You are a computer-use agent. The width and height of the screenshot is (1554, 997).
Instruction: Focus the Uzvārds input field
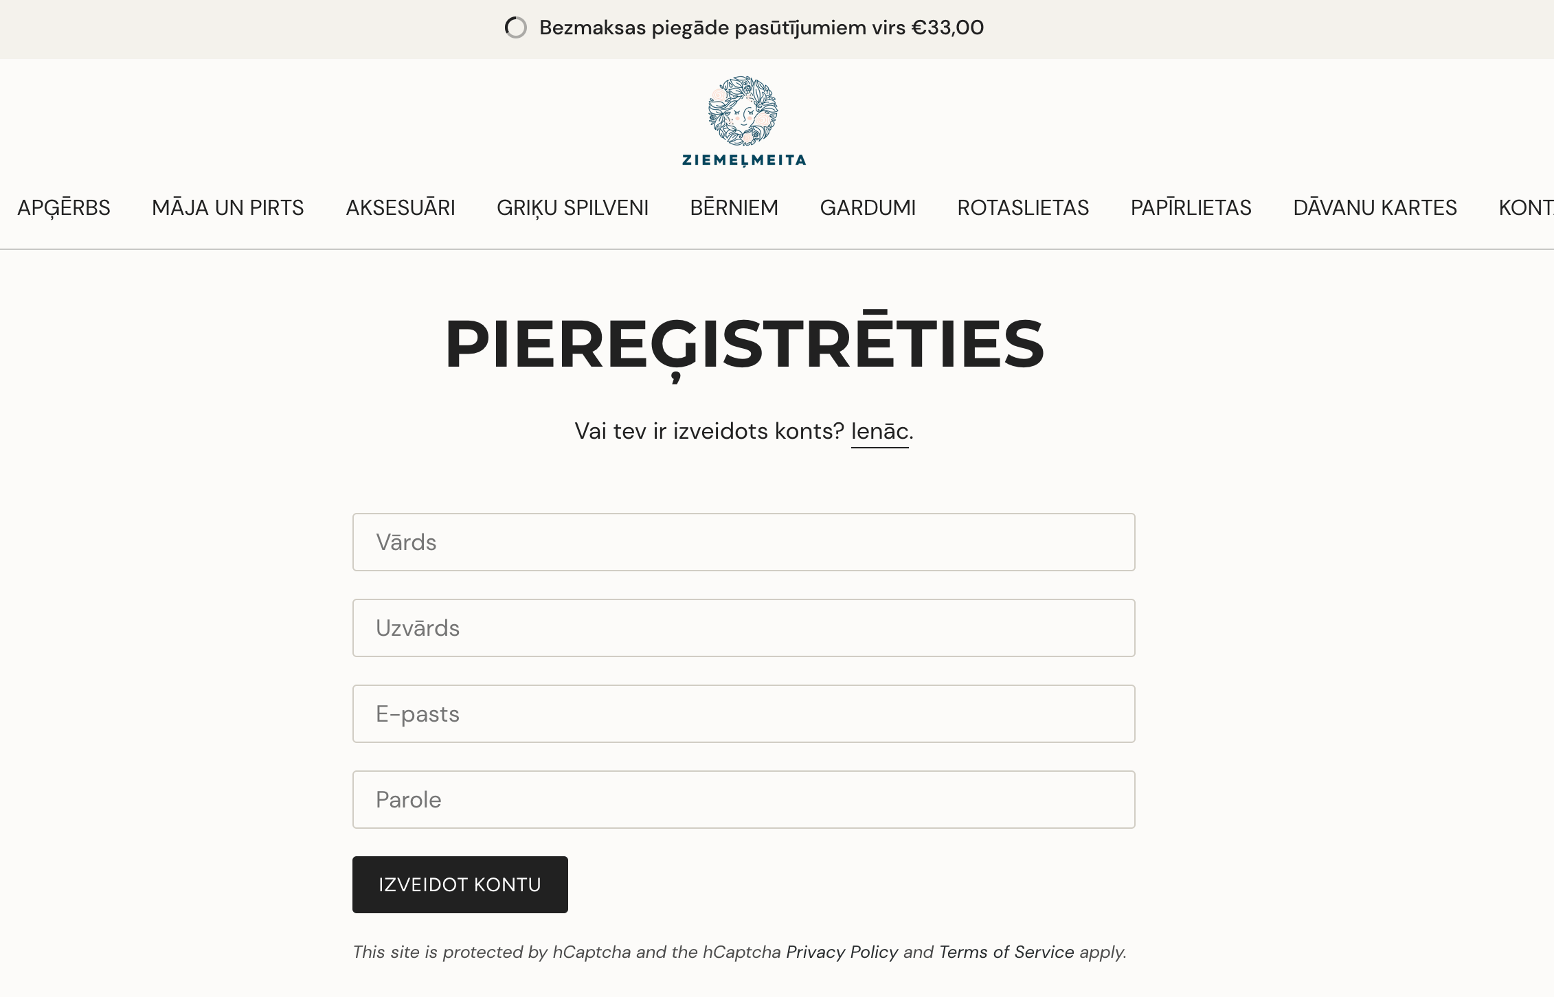coord(744,628)
